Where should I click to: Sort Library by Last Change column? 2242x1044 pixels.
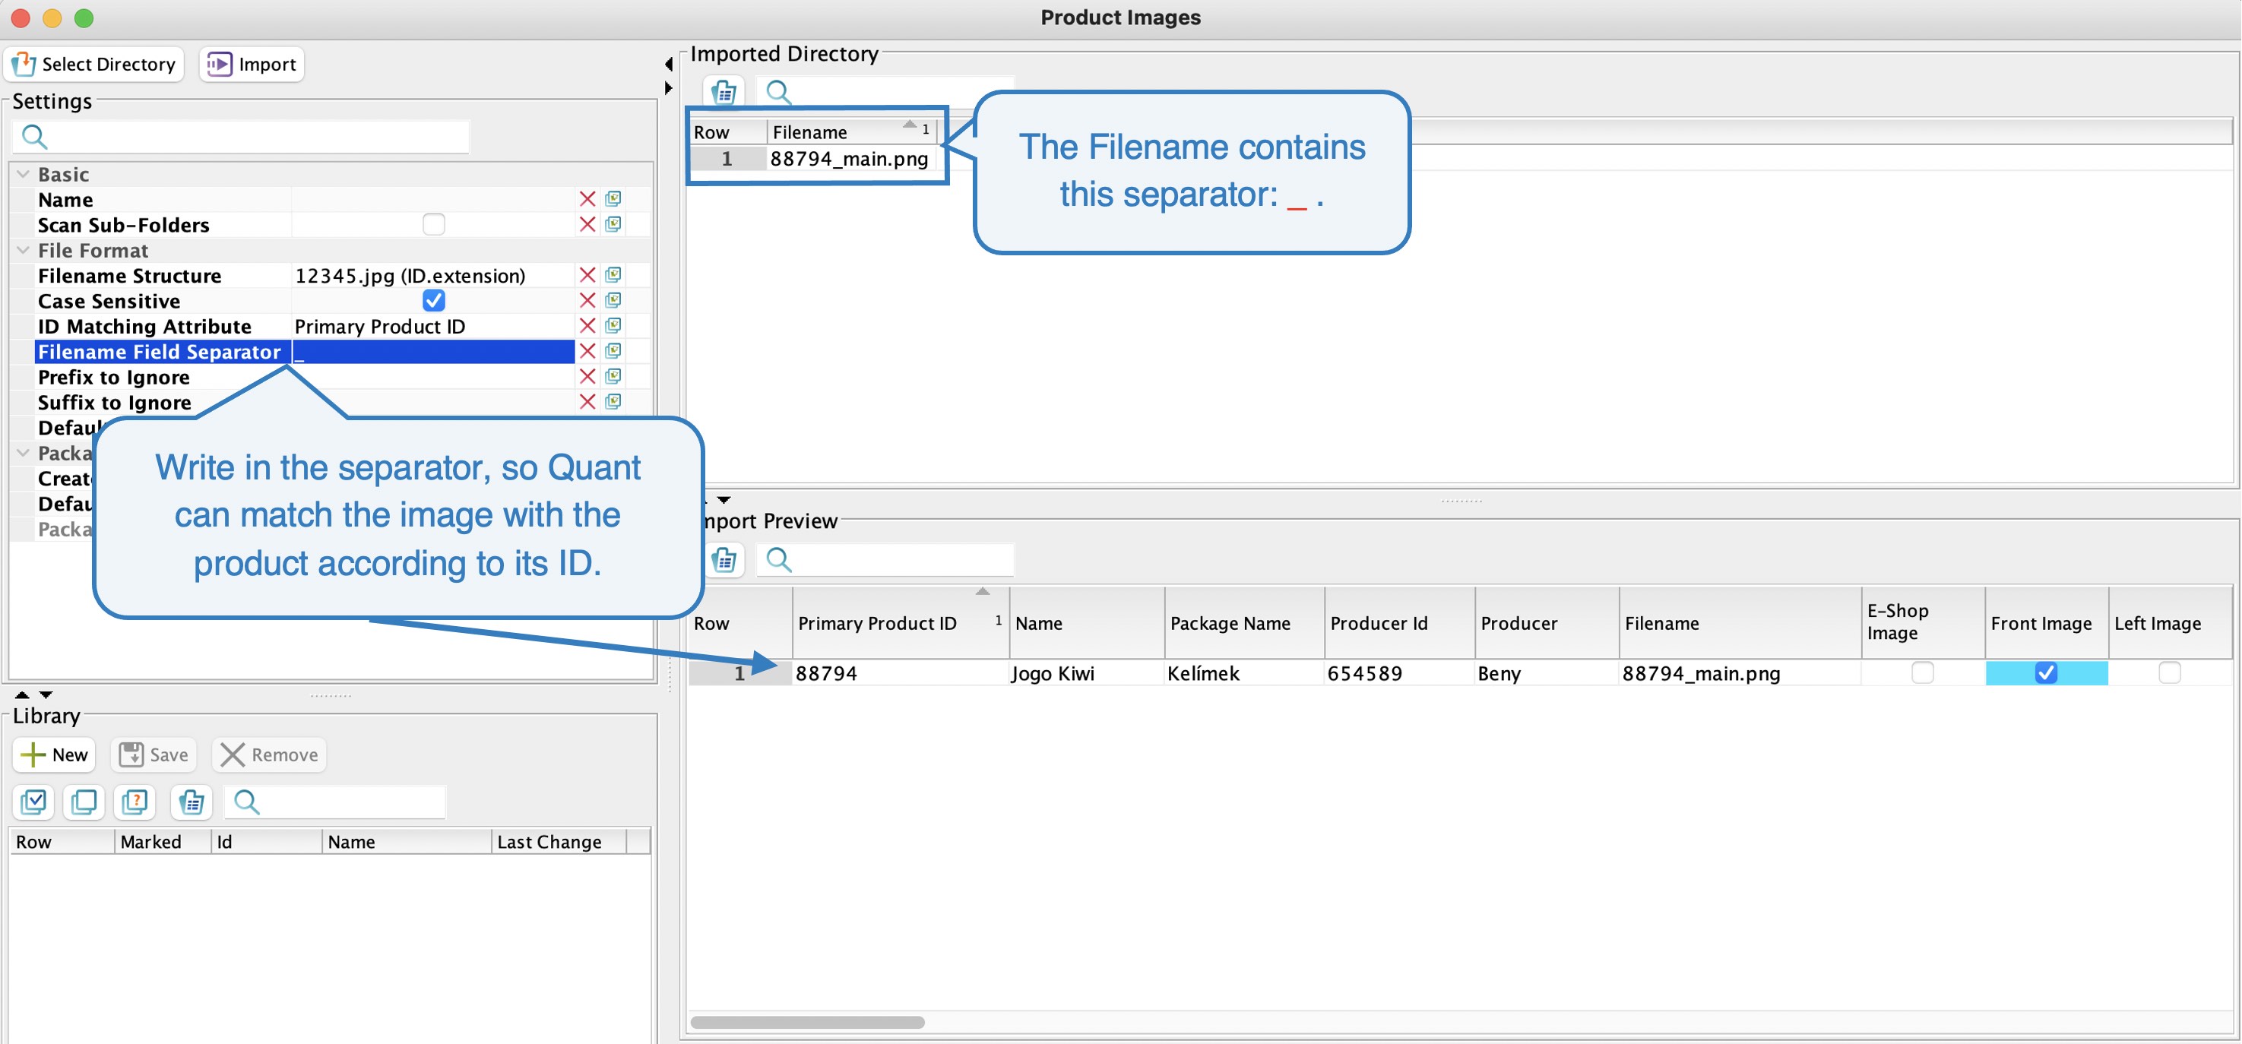click(x=559, y=841)
